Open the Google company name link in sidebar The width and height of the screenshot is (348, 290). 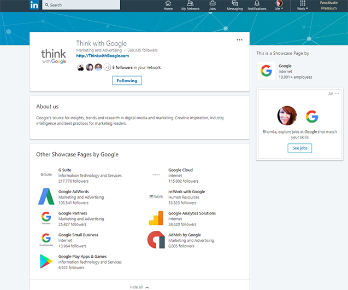(285, 66)
